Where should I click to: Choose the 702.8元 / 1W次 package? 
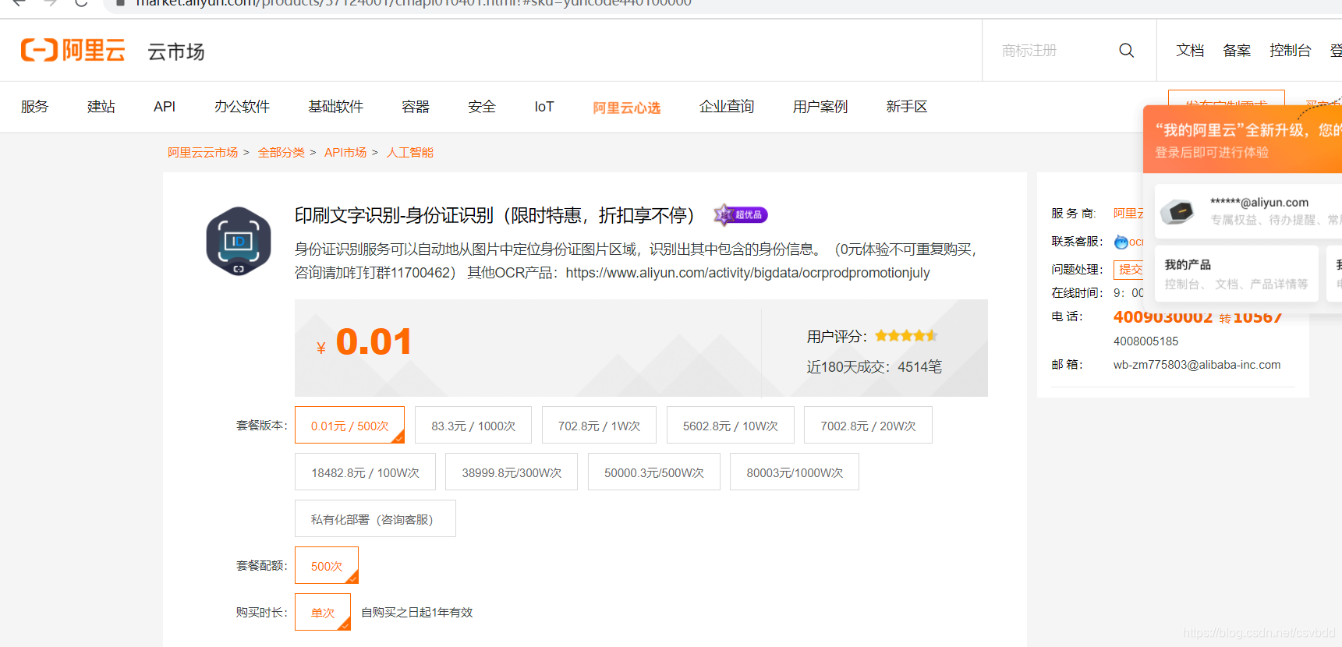[x=599, y=425]
